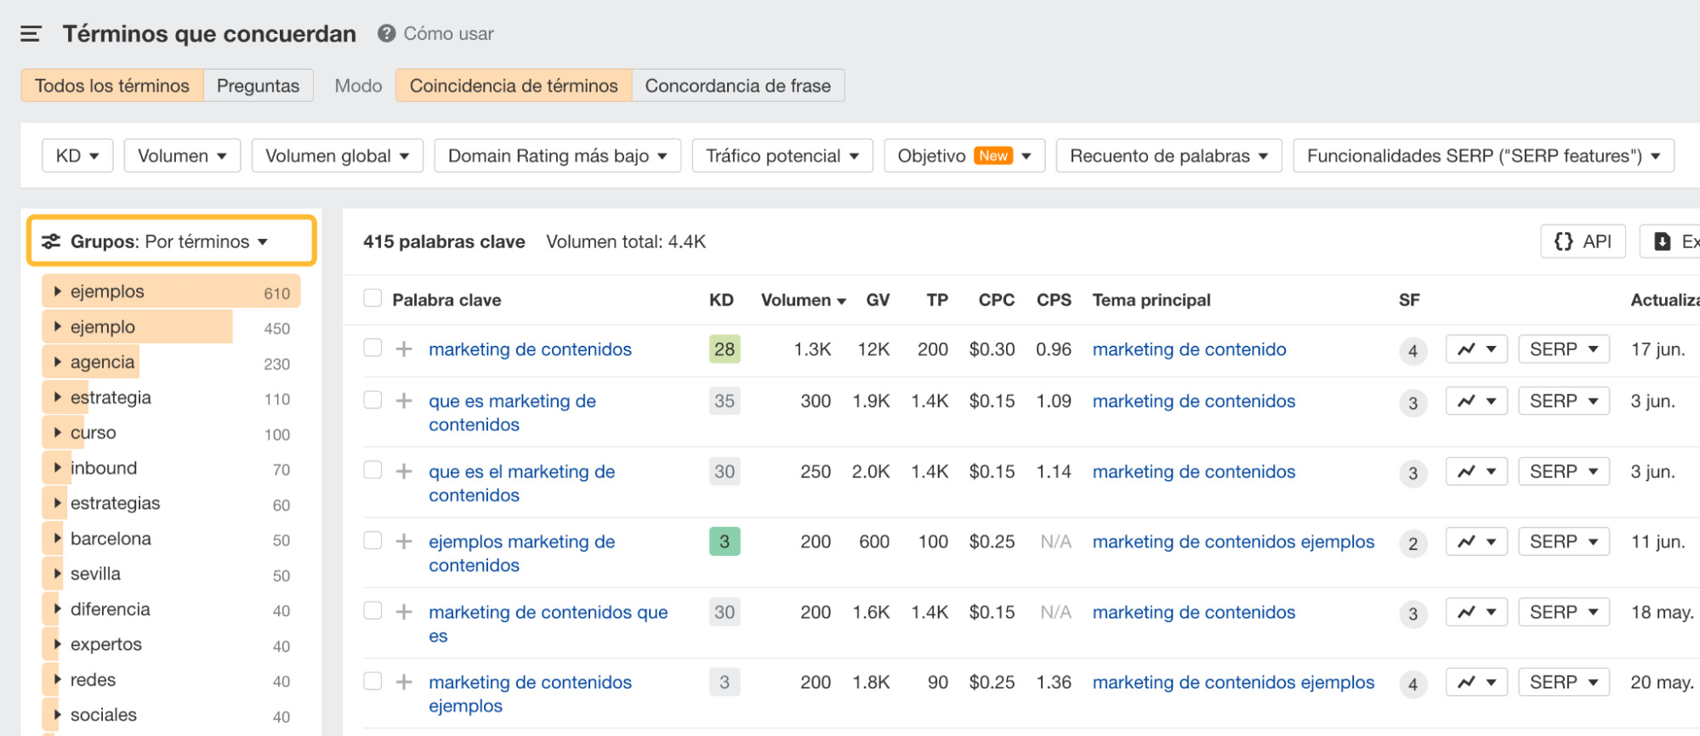The image size is (1700, 736).
Task: Click plus icon beside 'marketing de contenidos'
Action: 404,349
